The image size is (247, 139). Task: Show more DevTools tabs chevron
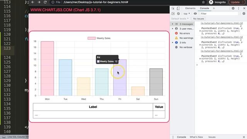[214, 8]
